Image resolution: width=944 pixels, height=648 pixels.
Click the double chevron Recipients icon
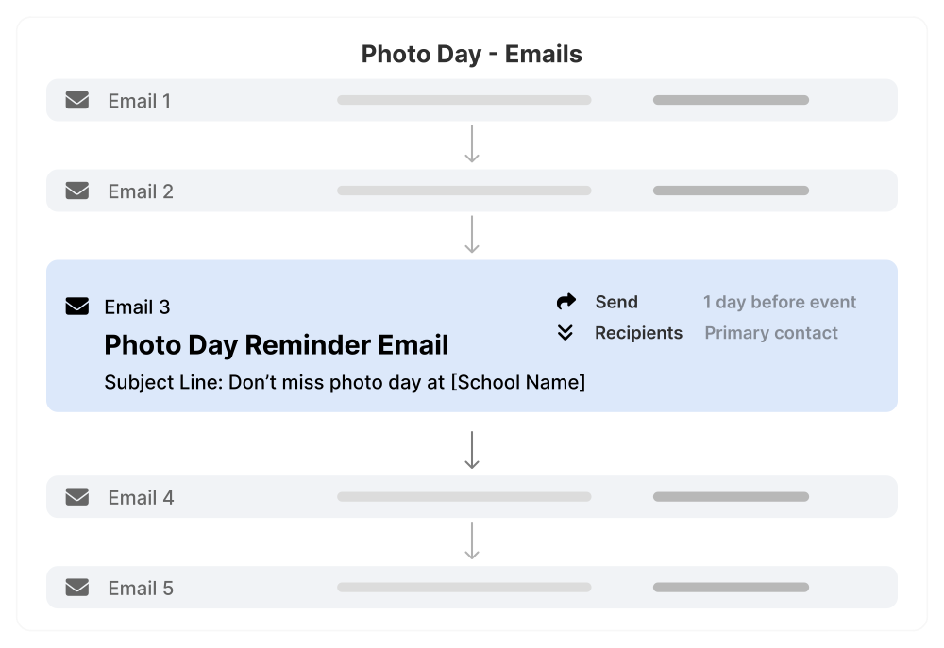point(565,332)
